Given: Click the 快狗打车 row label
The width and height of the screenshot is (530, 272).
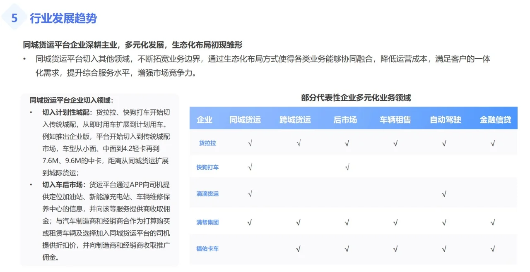Looking at the screenshot, I should point(207,167).
